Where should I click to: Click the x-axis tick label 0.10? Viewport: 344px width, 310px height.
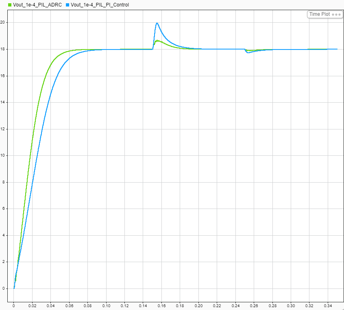[106, 306]
